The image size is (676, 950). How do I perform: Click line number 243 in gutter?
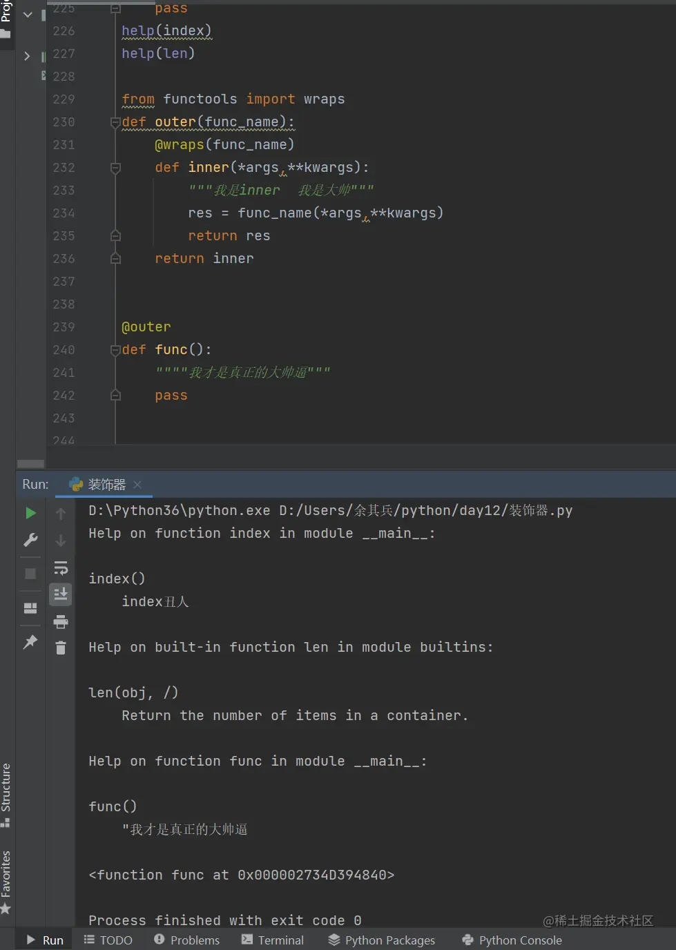(64, 418)
